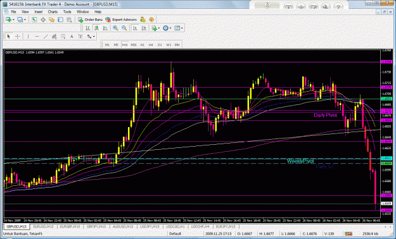Open the Window menu

click(82, 12)
